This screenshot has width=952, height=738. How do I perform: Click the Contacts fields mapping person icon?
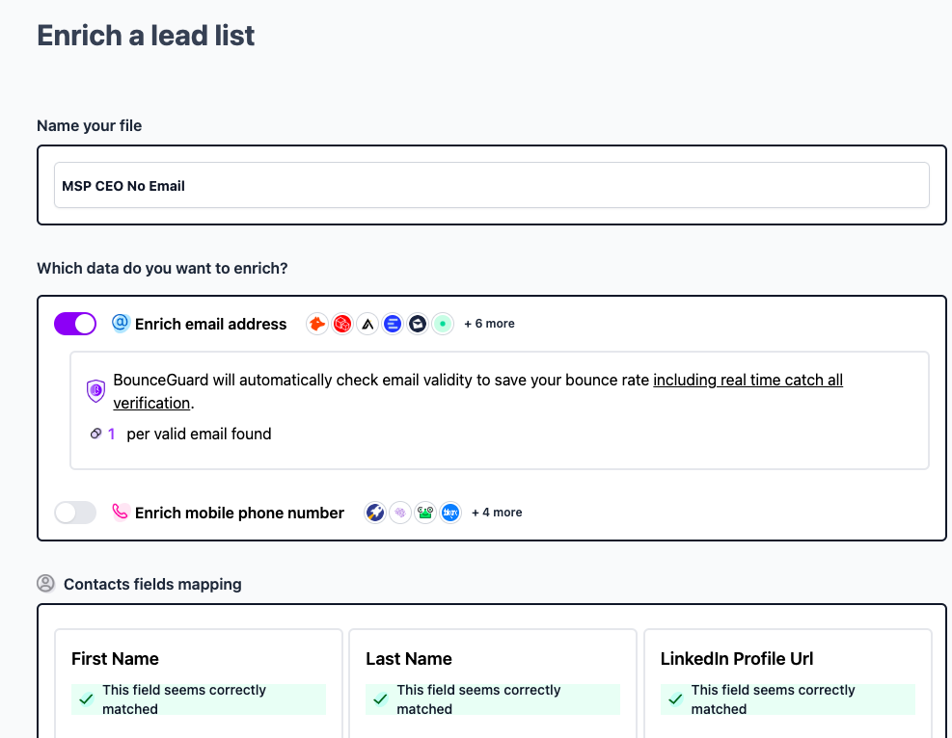click(x=45, y=583)
